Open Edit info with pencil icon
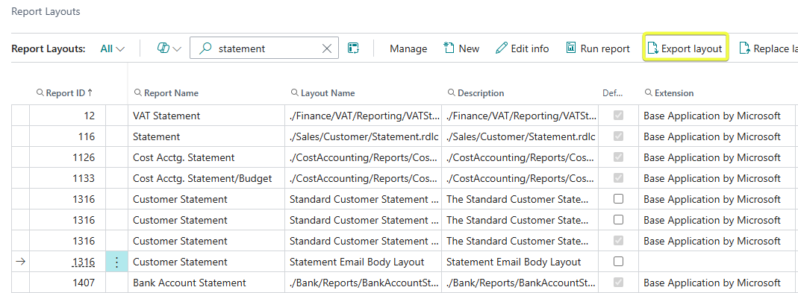798x293 pixels. pyautogui.click(x=522, y=48)
